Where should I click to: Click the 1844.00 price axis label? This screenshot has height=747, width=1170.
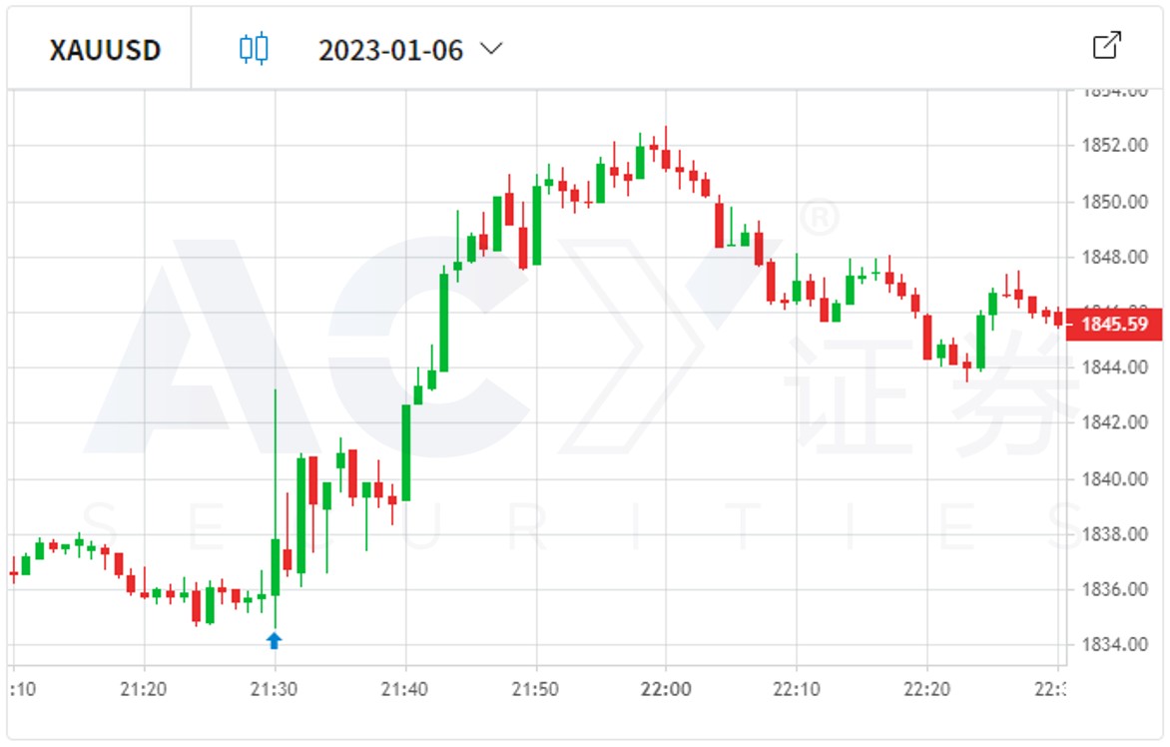pyautogui.click(x=1113, y=368)
